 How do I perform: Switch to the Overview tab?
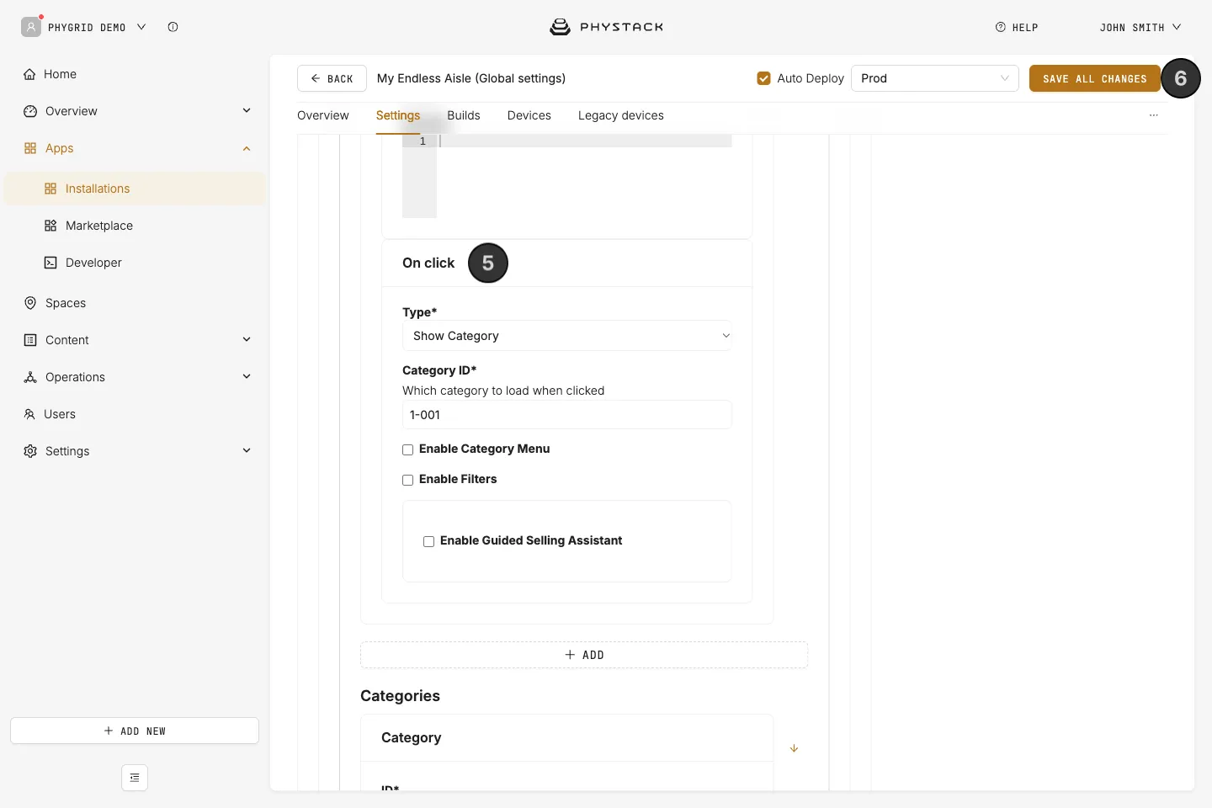tap(323, 115)
